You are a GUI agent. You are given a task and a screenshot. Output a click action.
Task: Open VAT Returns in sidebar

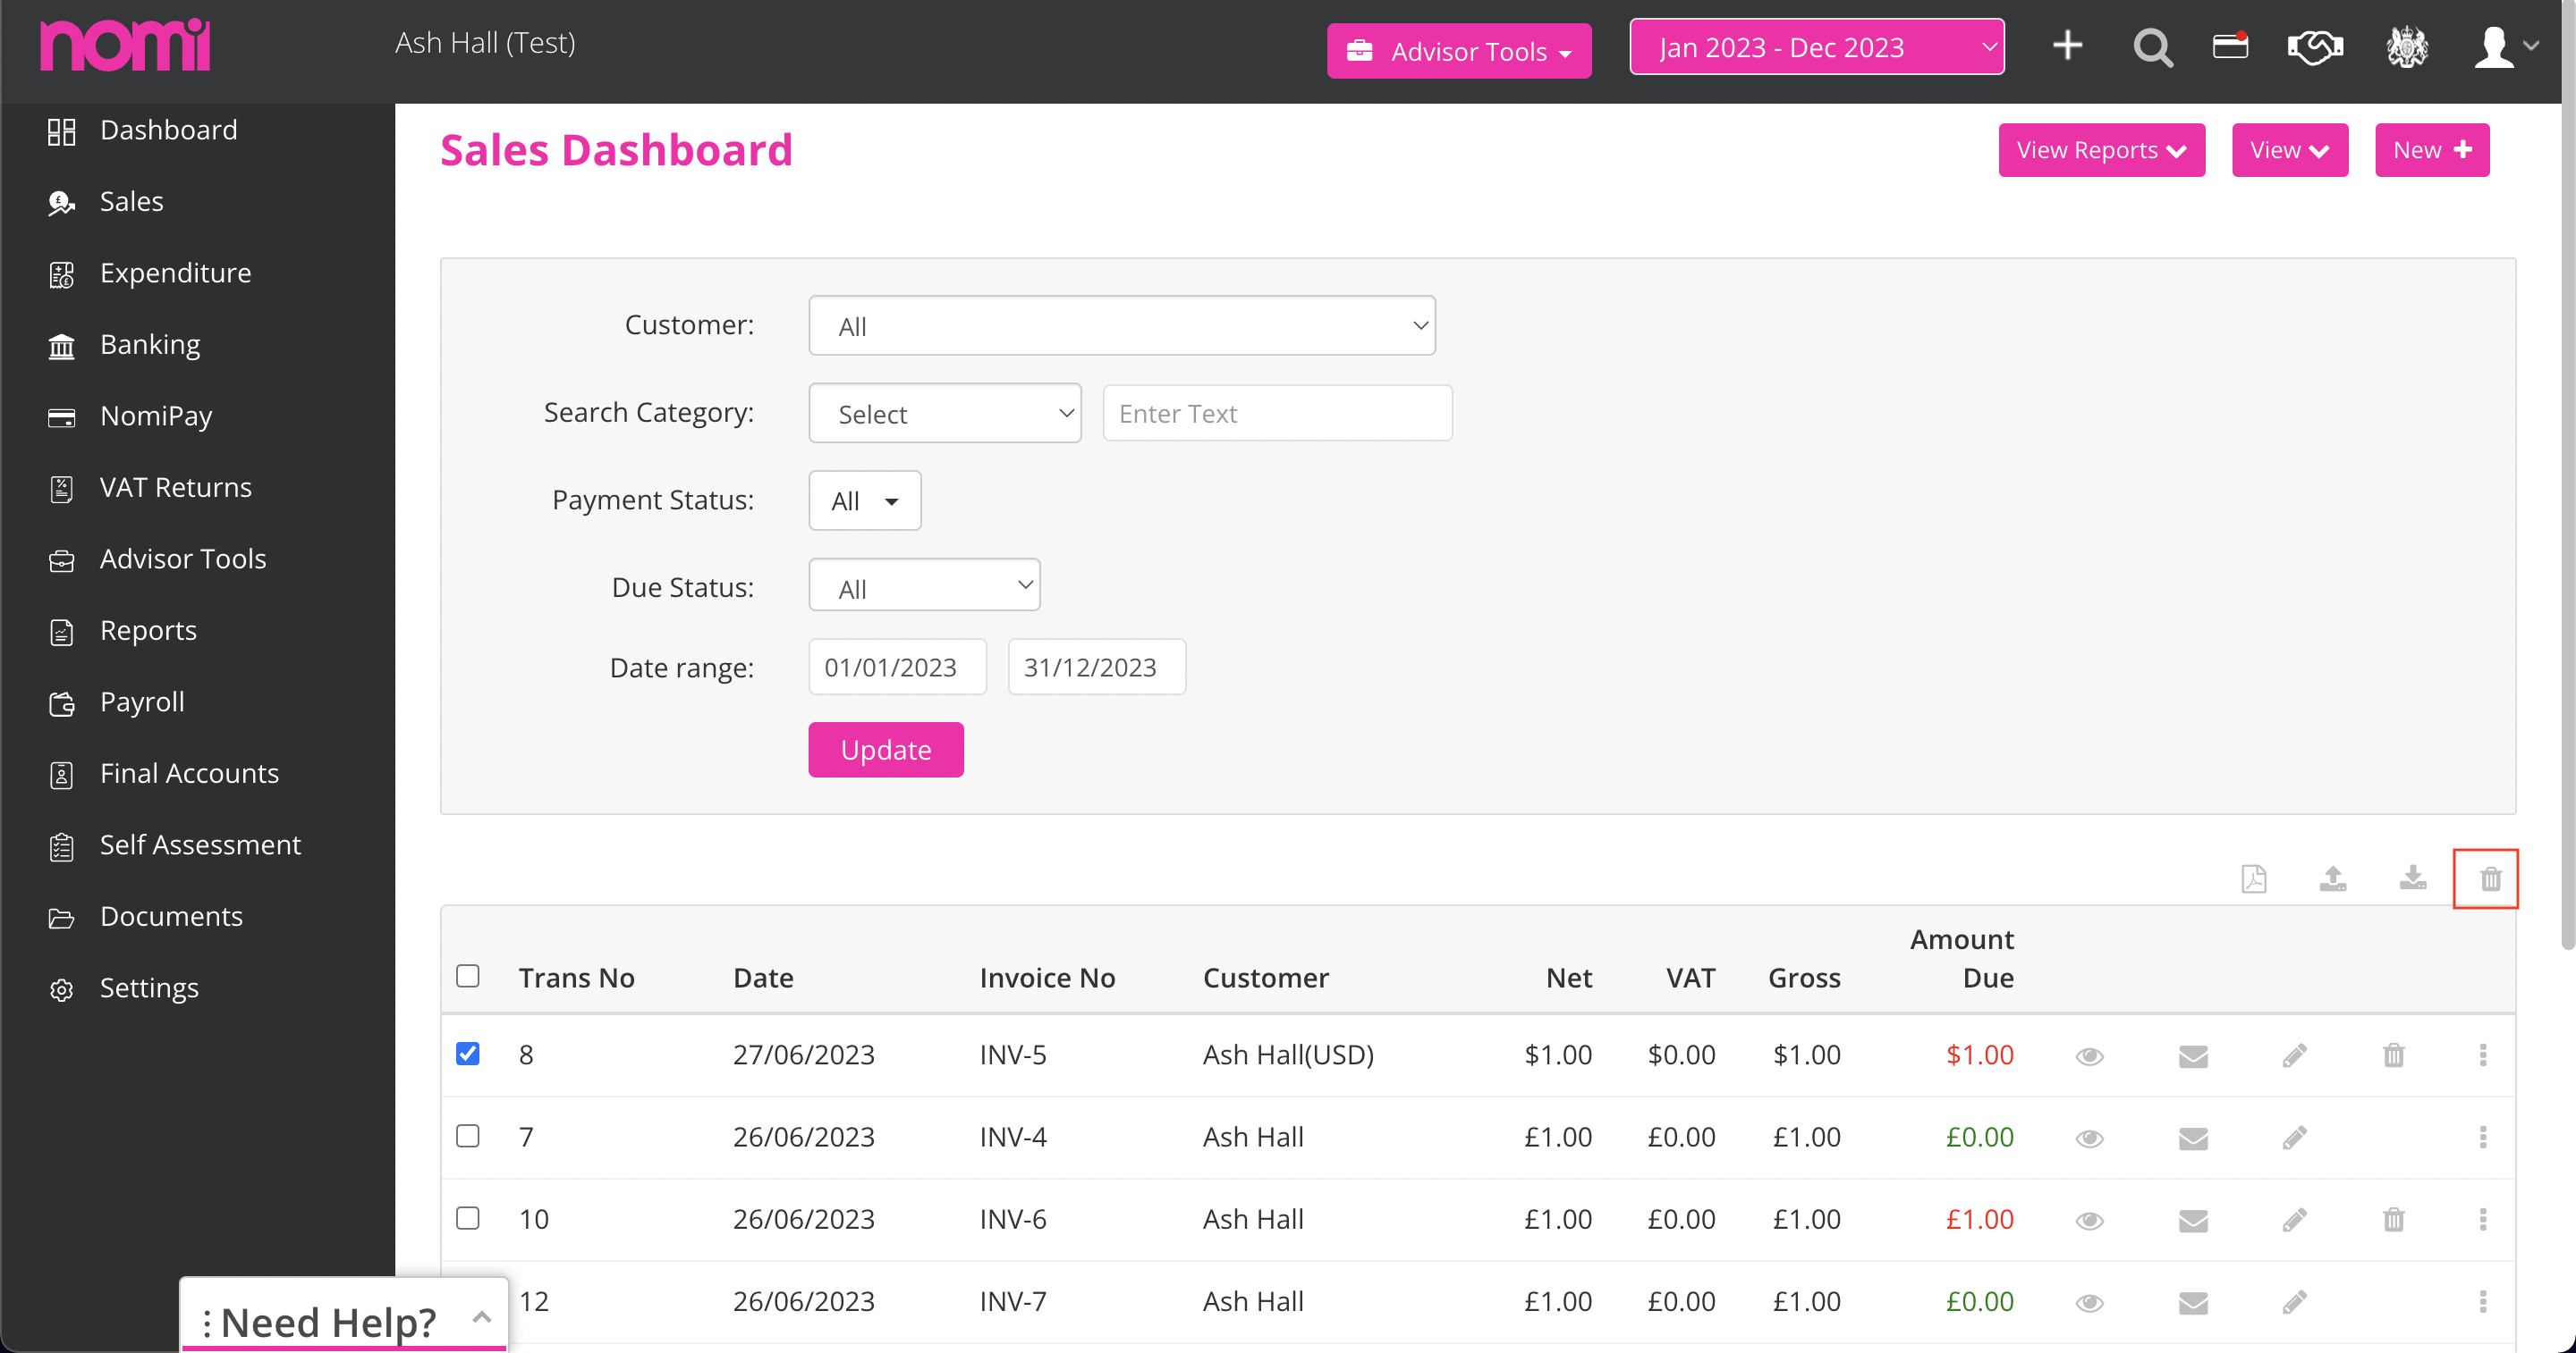175,488
